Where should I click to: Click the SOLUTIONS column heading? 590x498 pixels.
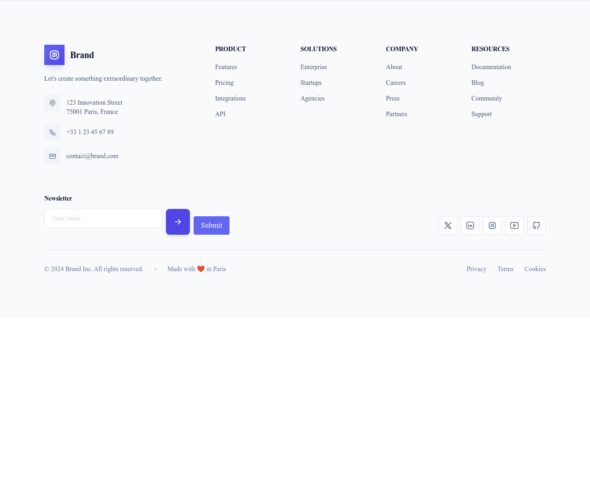pos(319,49)
